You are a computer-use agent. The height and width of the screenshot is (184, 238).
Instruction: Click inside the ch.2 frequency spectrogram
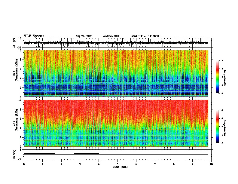[x=116, y=123]
